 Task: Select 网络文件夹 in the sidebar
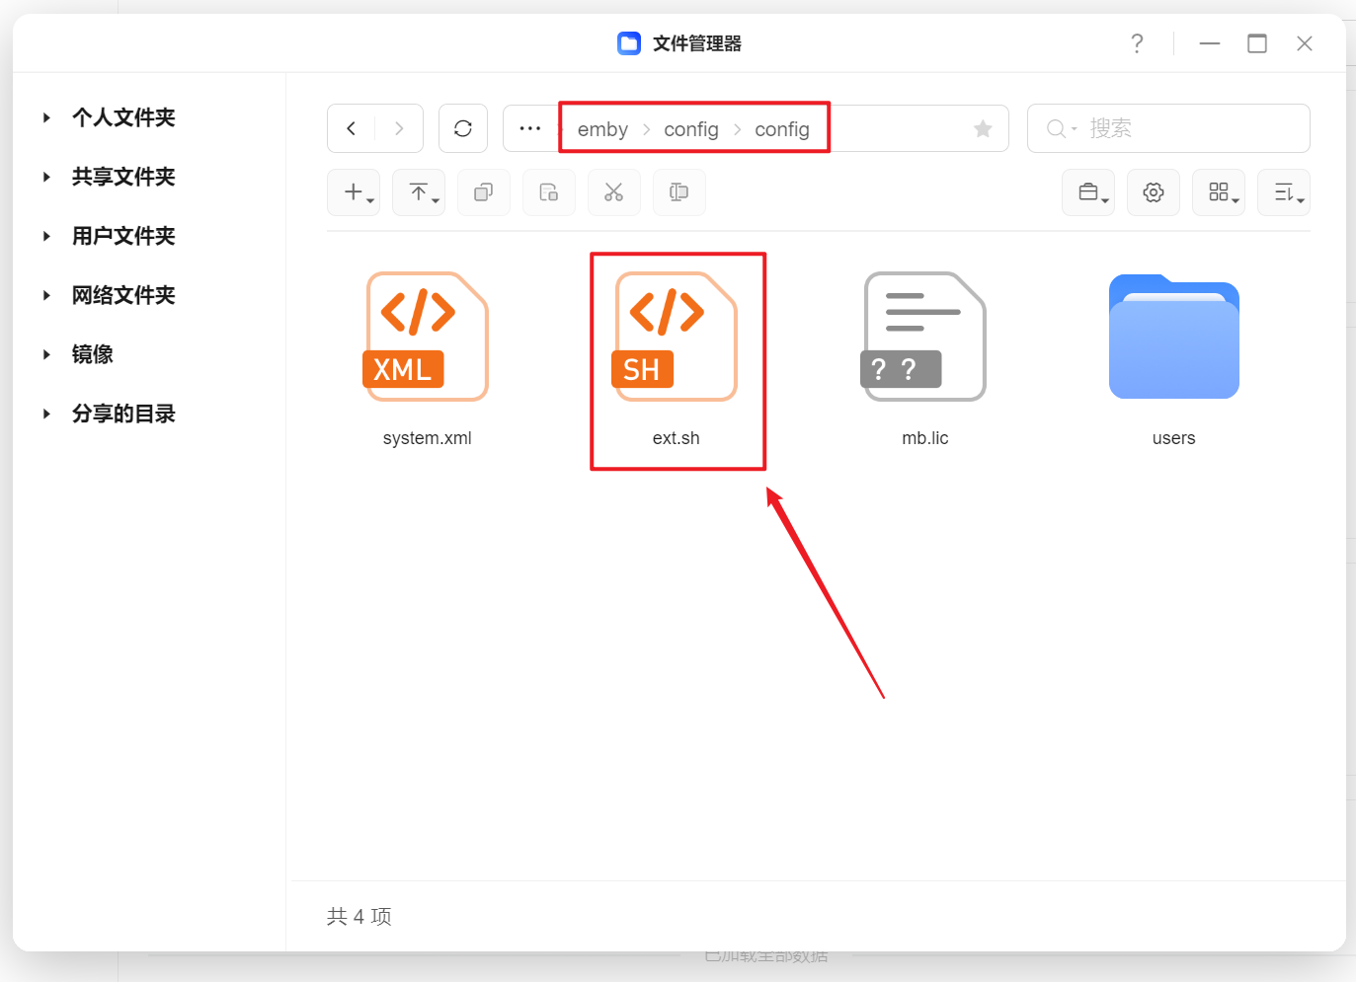[x=123, y=295]
